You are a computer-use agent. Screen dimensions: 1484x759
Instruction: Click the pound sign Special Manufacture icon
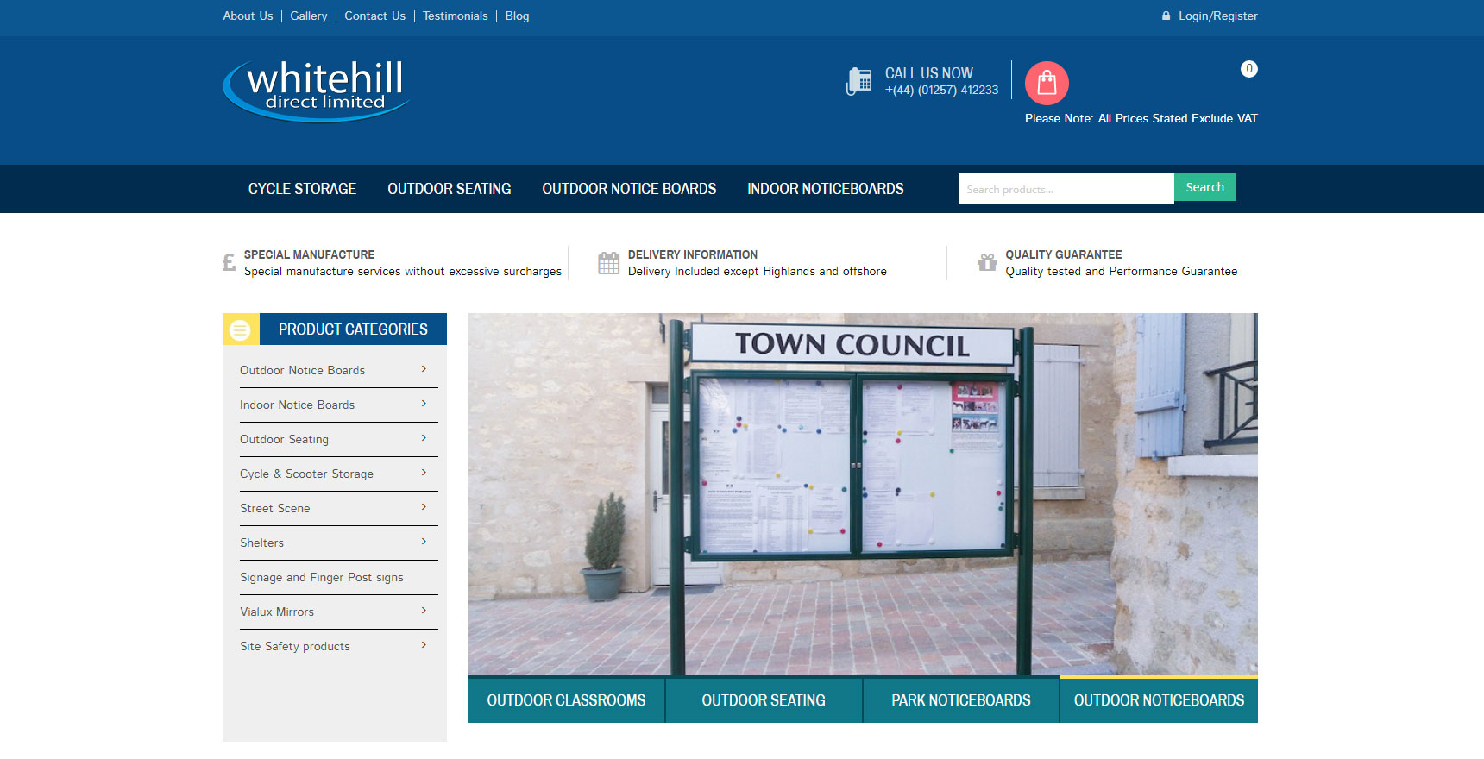click(229, 262)
